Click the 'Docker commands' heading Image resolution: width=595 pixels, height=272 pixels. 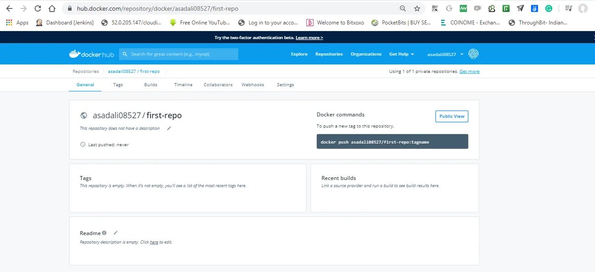pos(341,115)
